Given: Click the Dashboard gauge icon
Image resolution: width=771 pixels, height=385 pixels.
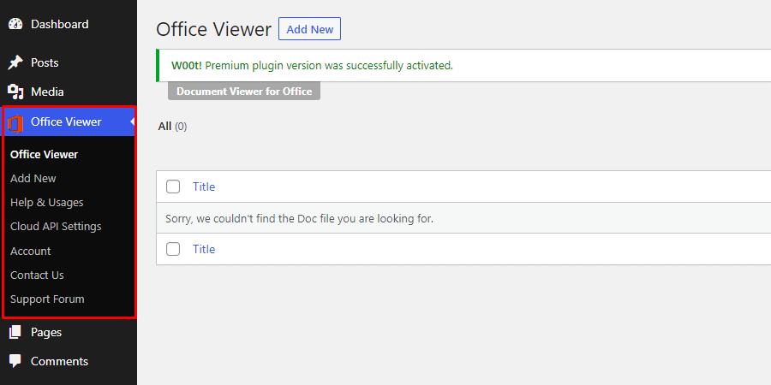Looking at the screenshot, I should coord(15,24).
